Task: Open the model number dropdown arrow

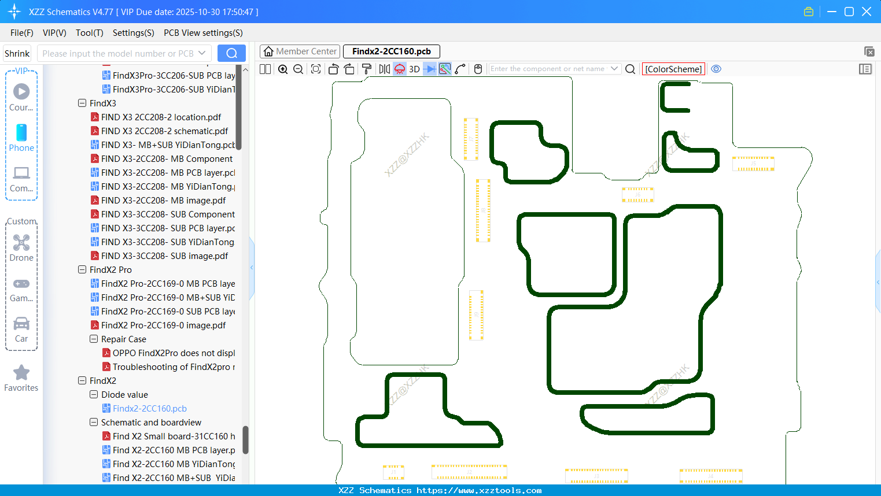Action: pos(202,53)
